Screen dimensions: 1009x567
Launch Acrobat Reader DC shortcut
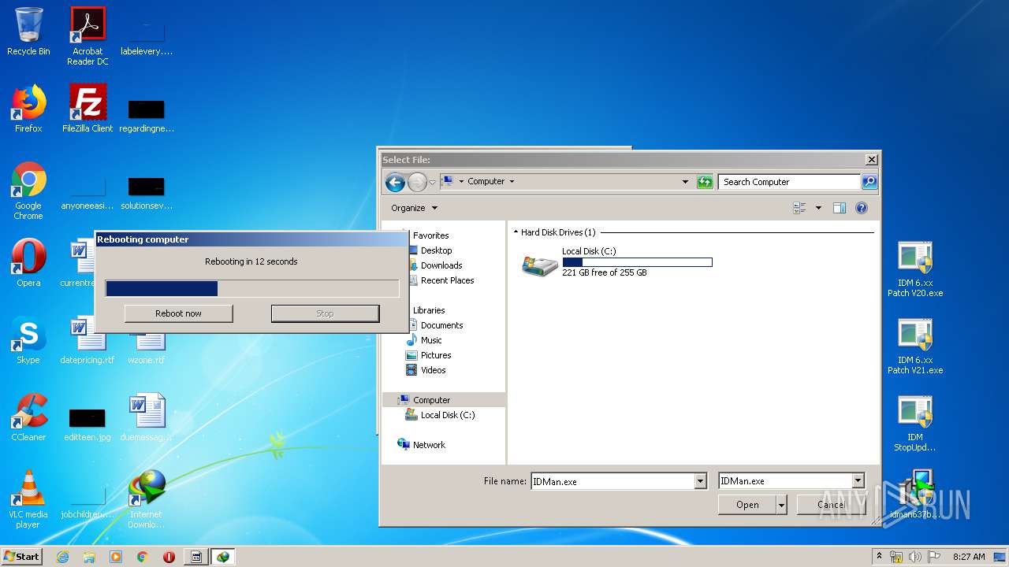[87, 36]
